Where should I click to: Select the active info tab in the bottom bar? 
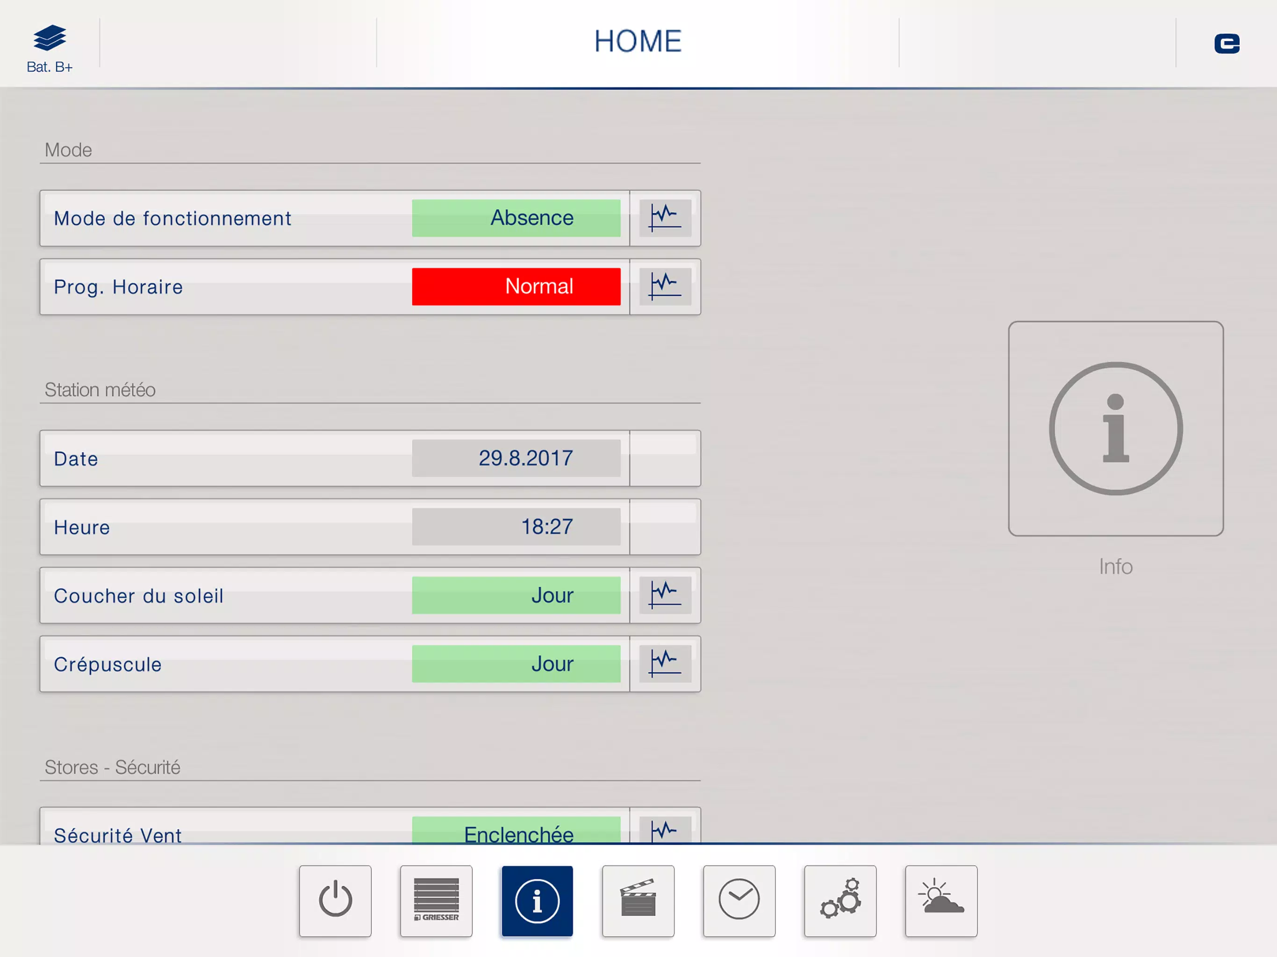click(x=538, y=900)
